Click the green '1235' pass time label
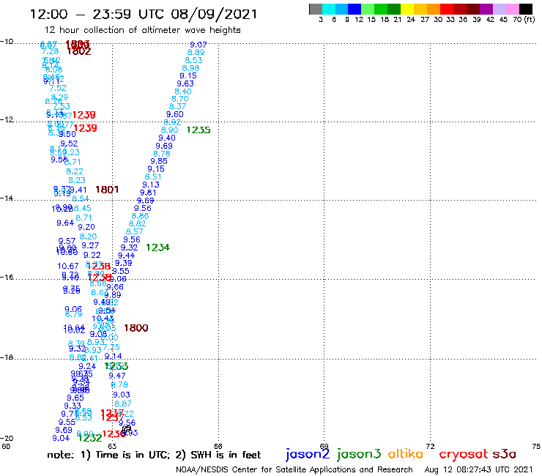The width and height of the screenshot is (542, 476). click(198, 130)
